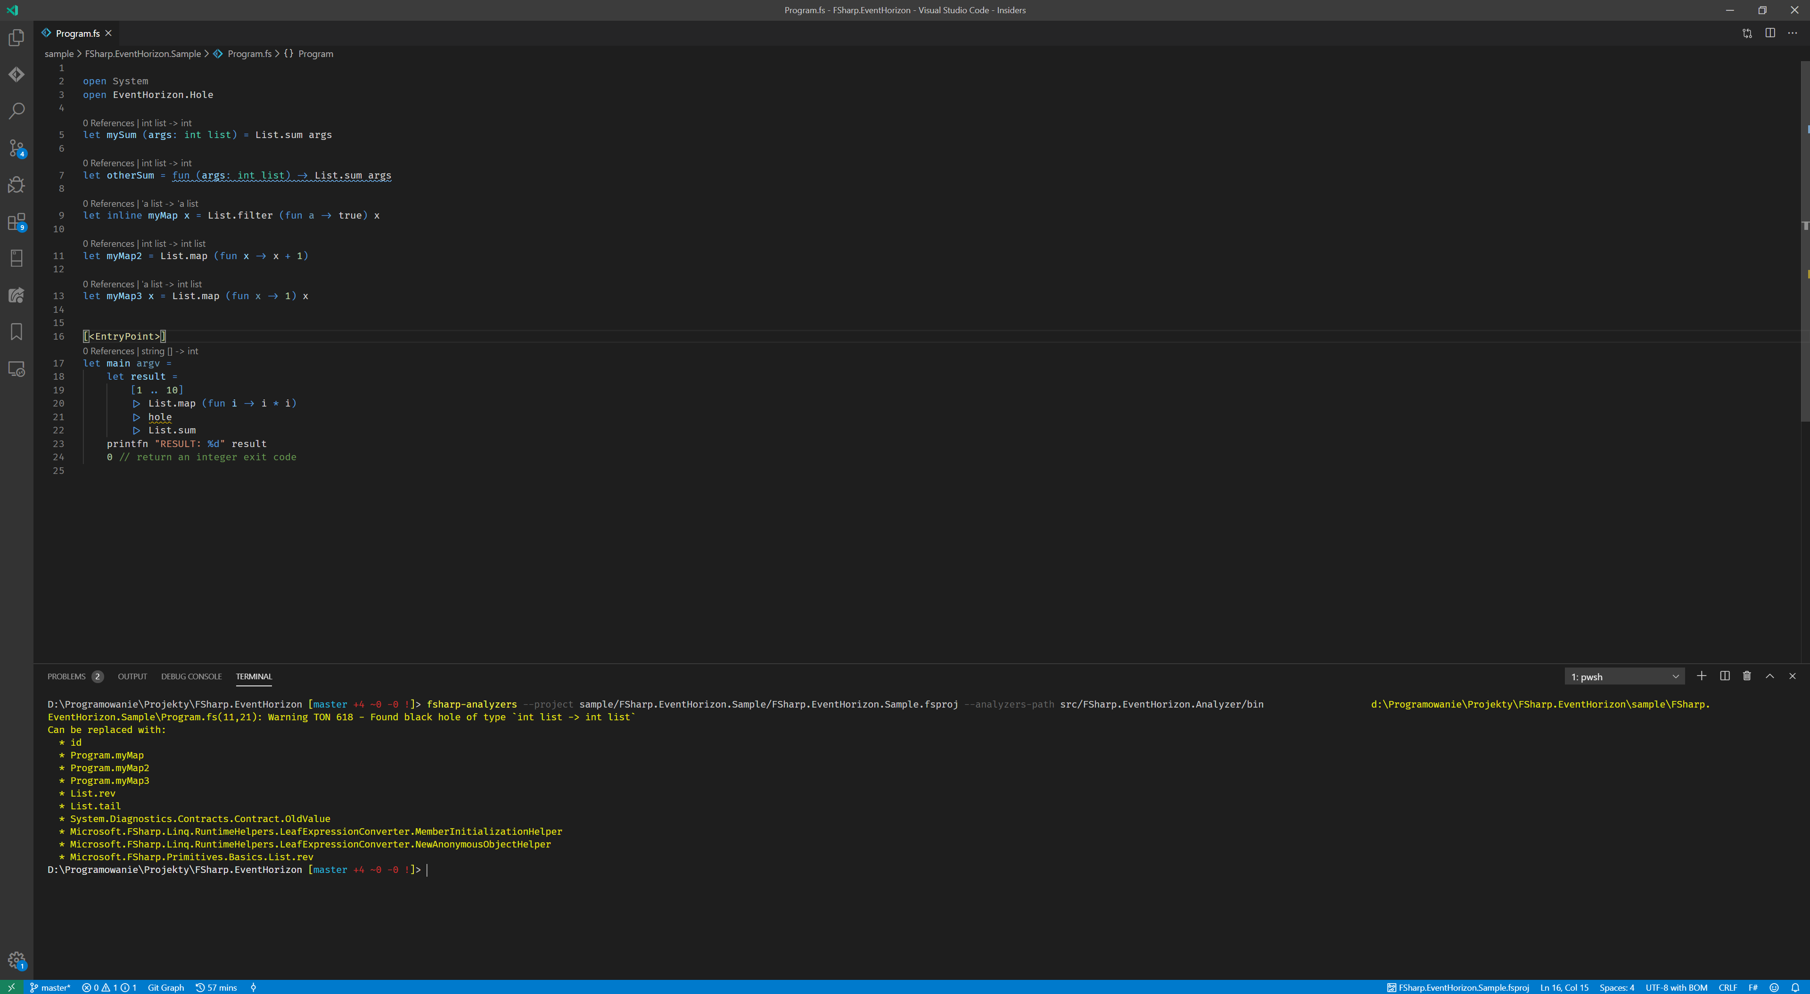Click the master* branch indicator
This screenshot has height=994, width=1810.
[x=50, y=987]
